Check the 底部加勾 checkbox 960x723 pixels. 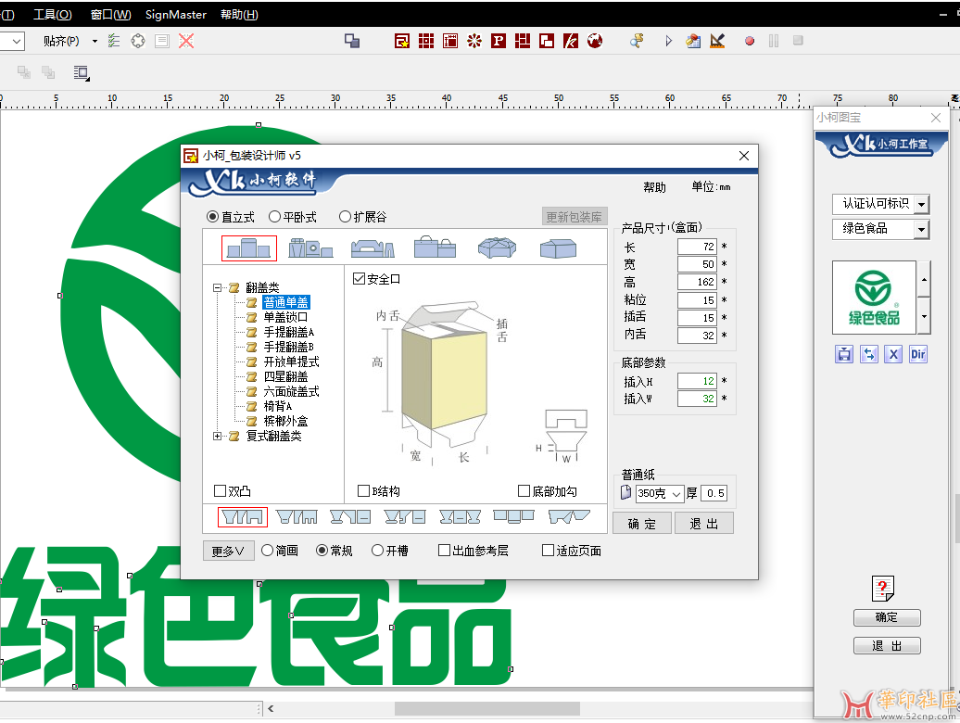point(524,490)
